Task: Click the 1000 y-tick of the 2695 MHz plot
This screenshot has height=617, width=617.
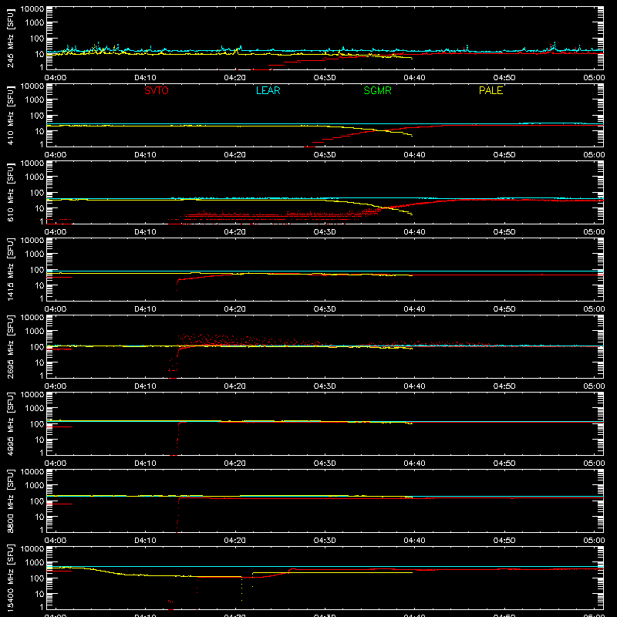Action: tap(35, 331)
